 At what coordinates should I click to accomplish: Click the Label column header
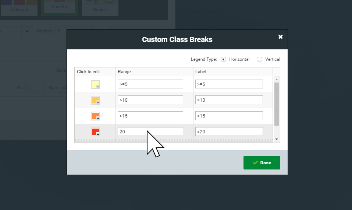tap(233, 72)
